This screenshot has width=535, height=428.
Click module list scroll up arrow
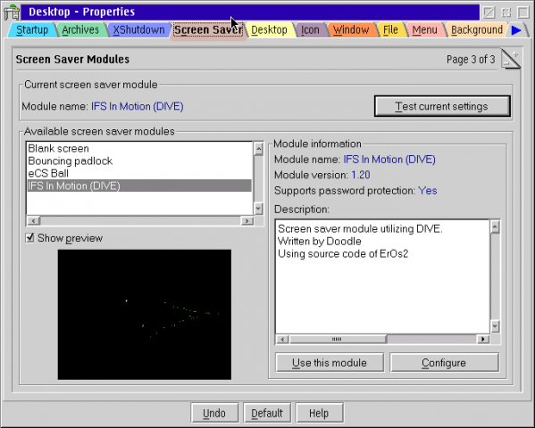[259, 149]
